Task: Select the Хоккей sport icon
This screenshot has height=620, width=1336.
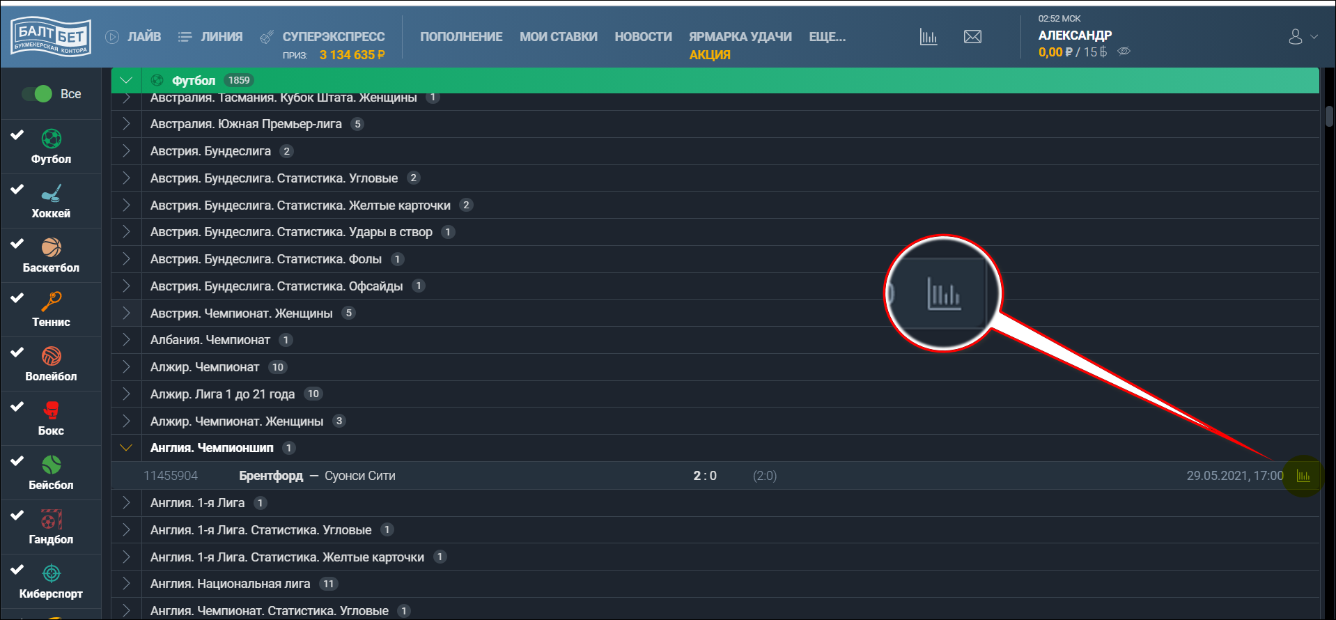Action: [51, 193]
